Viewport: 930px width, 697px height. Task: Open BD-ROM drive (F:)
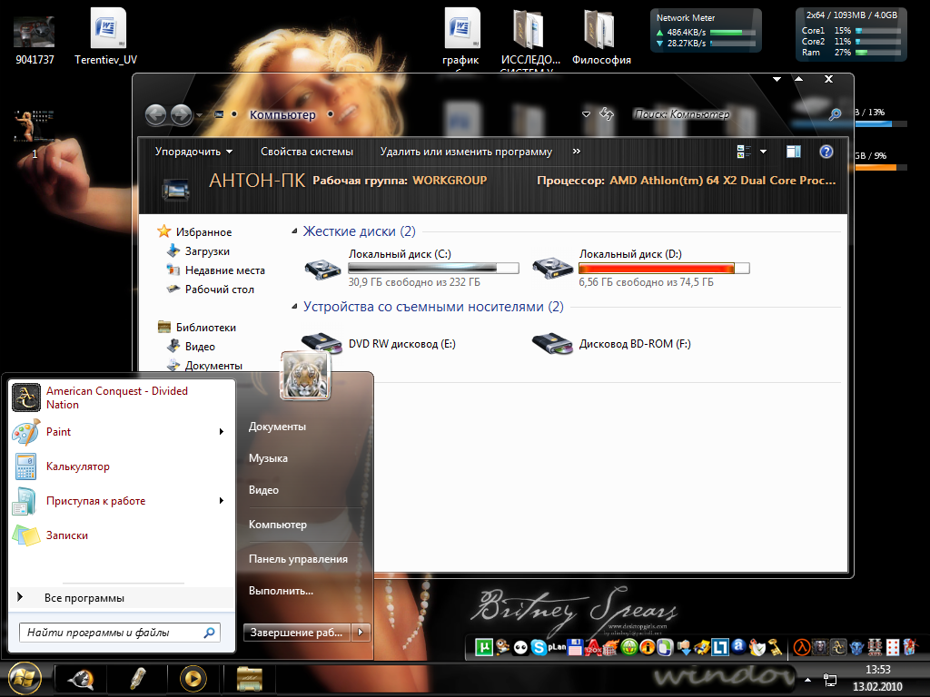[x=611, y=343]
